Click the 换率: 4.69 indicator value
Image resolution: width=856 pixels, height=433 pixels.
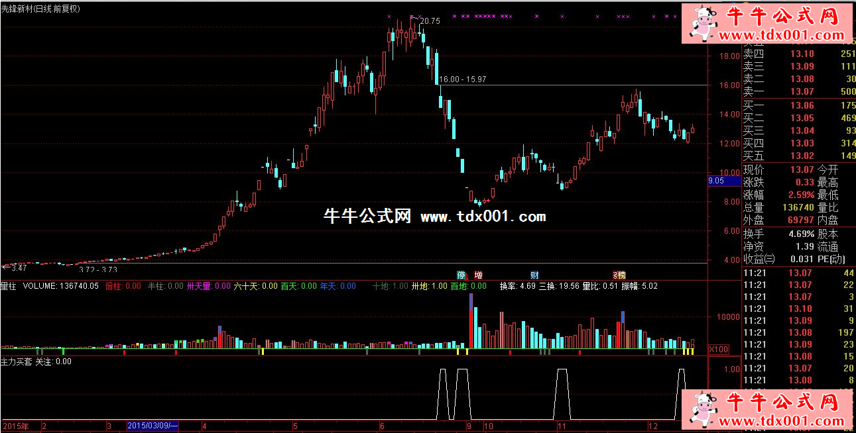tap(517, 286)
